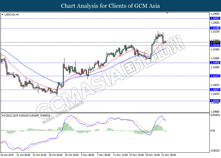Click the 23 Oct 16:00 time label
The width and height of the screenshot is (221, 158).
[x=39, y=155]
